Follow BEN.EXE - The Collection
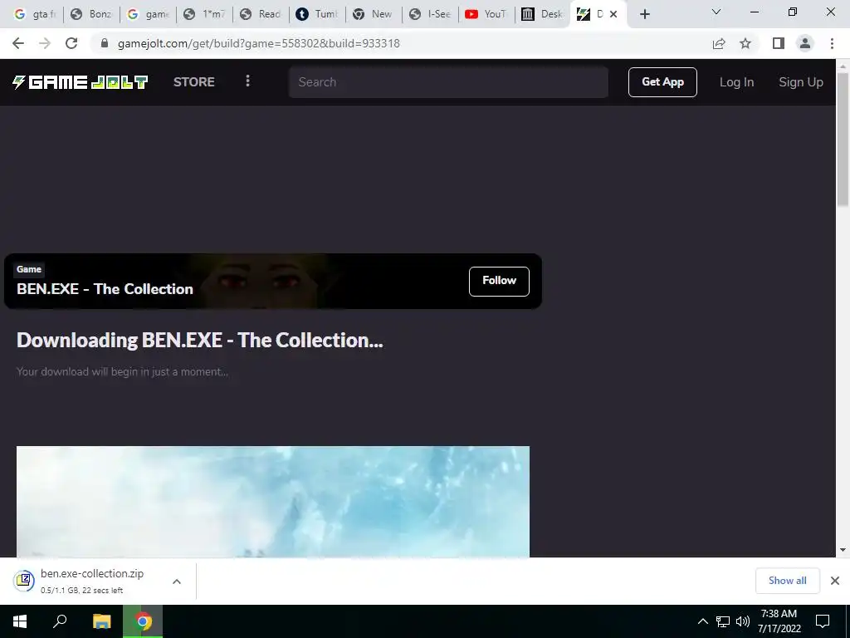 click(499, 281)
